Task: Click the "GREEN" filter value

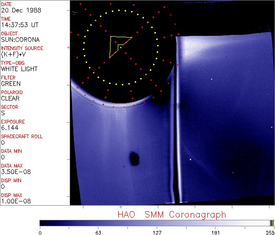Action: click(x=11, y=84)
